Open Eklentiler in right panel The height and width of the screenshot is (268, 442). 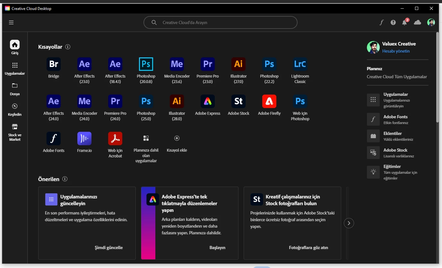[397, 136]
